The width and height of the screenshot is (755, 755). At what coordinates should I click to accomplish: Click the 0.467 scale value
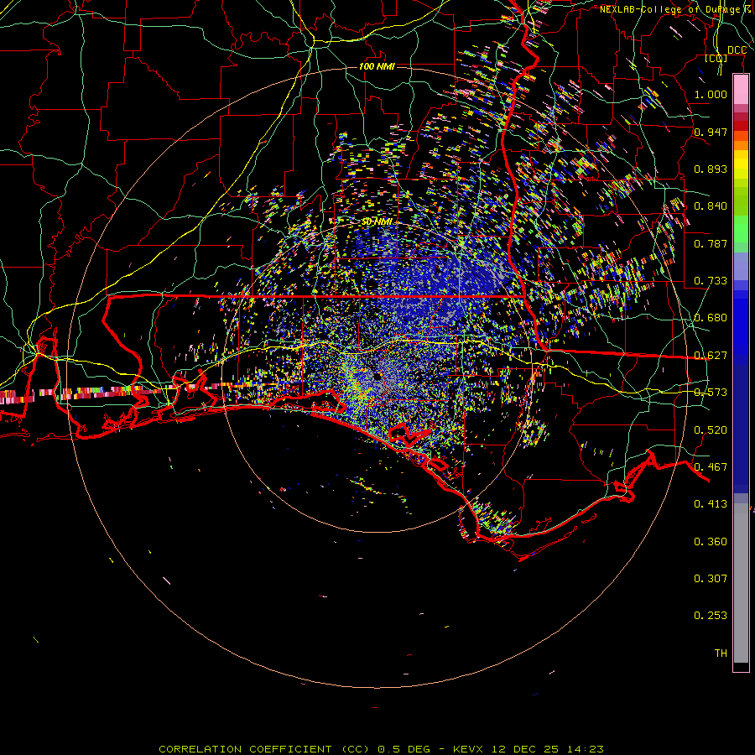pos(711,467)
